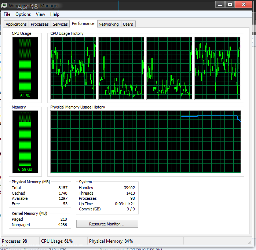Click the Paged kernel memory value 210
The image size is (256, 250).
64,219
